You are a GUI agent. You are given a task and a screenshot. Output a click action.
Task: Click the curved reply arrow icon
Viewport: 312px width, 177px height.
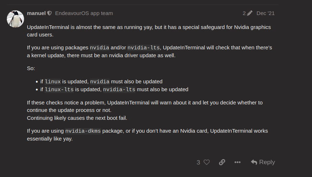(x=254, y=162)
